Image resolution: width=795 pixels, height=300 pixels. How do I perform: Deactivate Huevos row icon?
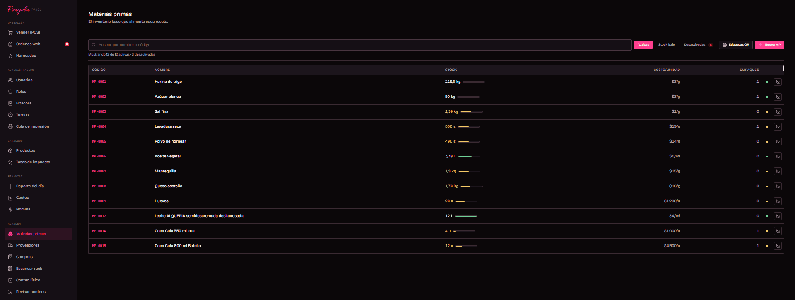[778, 201]
